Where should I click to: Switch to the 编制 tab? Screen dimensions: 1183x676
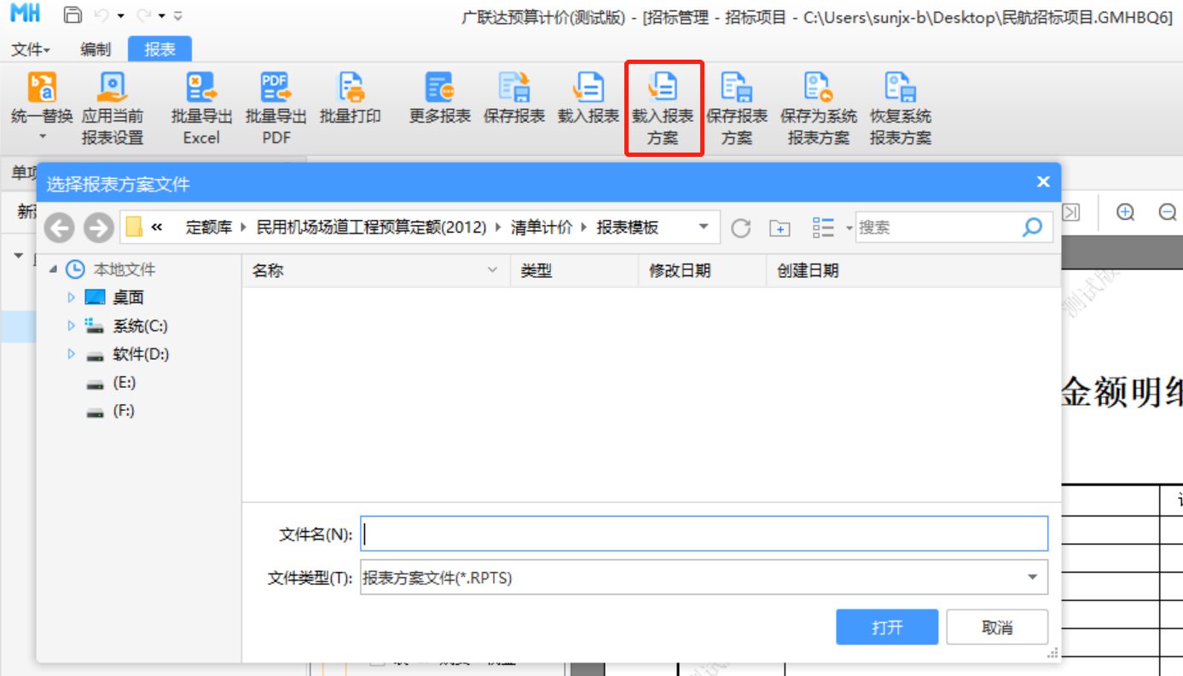pyautogui.click(x=96, y=49)
